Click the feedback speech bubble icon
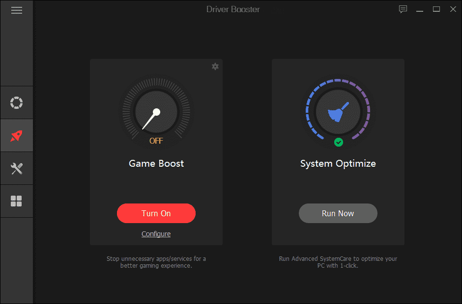This screenshot has width=462, height=304. [403, 9]
